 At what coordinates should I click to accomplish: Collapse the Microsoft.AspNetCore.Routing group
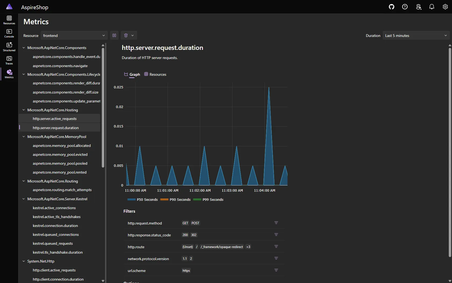(x=24, y=181)
